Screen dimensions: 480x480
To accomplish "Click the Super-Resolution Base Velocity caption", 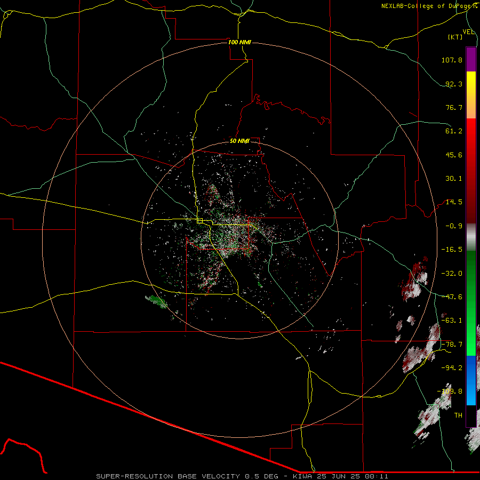I will 242,476.
